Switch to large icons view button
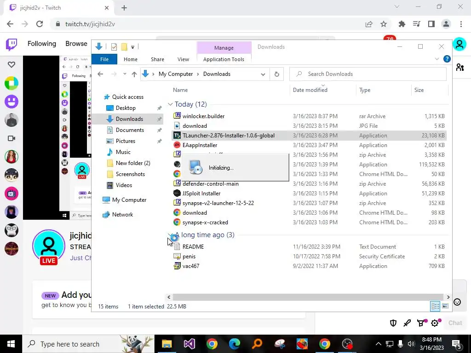 coord(445,306)
